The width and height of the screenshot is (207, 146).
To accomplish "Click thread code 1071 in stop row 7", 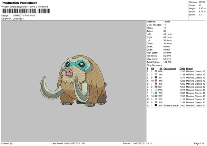I will 183,90.
